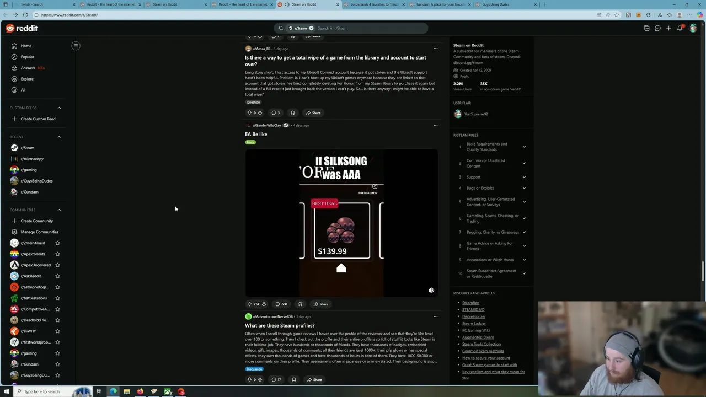The width and height of the screenshot is (706, 397).
Task: Favorite r/AskReddit with star
Action: tap(57, 276)
